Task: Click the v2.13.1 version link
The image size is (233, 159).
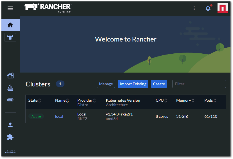Action: pyautogui.click(x=10, y=152)
